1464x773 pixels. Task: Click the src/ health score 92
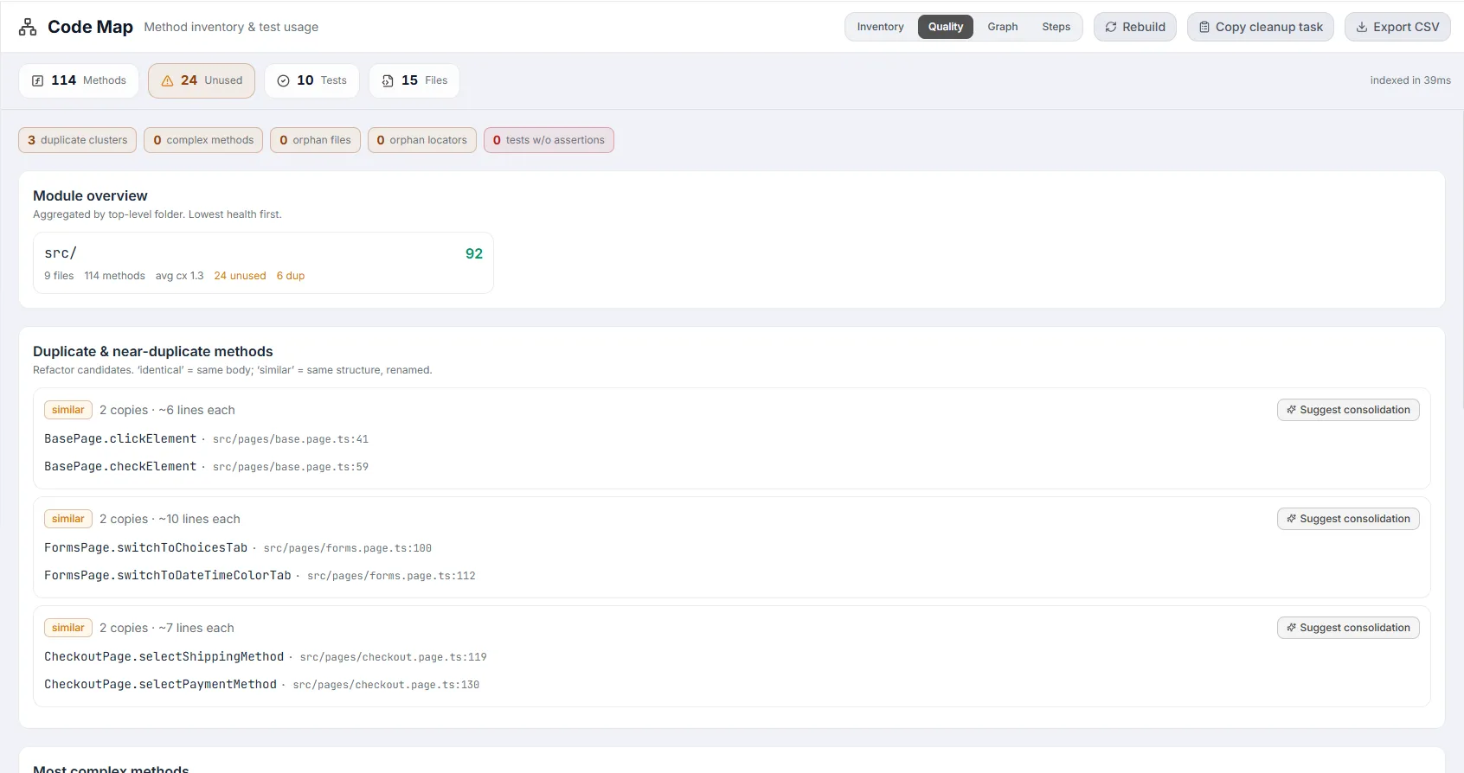coord(474,253)
